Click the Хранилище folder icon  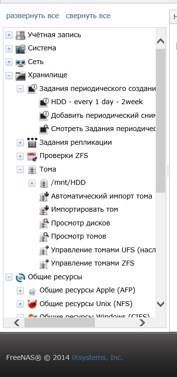pyautogui.click(x=20, y=76)
